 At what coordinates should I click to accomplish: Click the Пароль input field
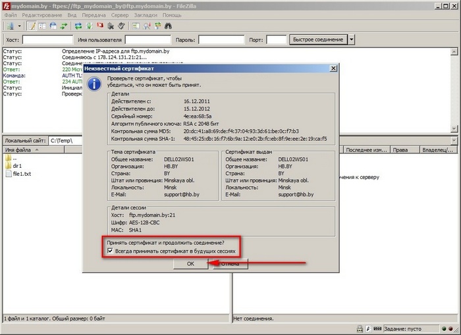(221, 39)
